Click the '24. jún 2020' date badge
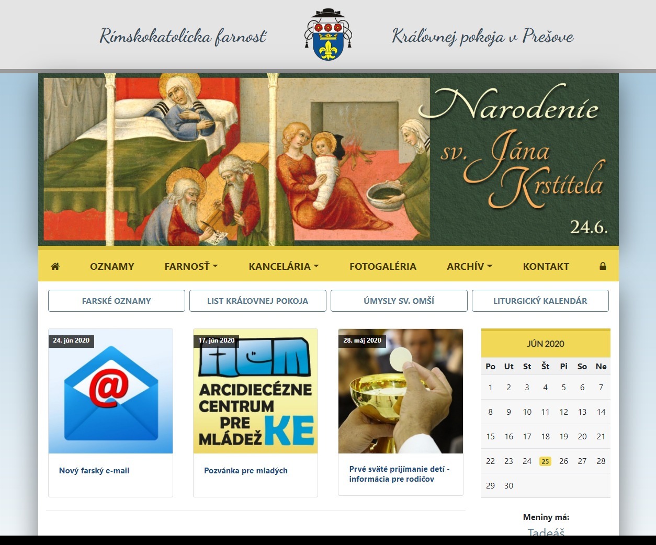The width and height of the screenshot is (656, 545). 71,340
